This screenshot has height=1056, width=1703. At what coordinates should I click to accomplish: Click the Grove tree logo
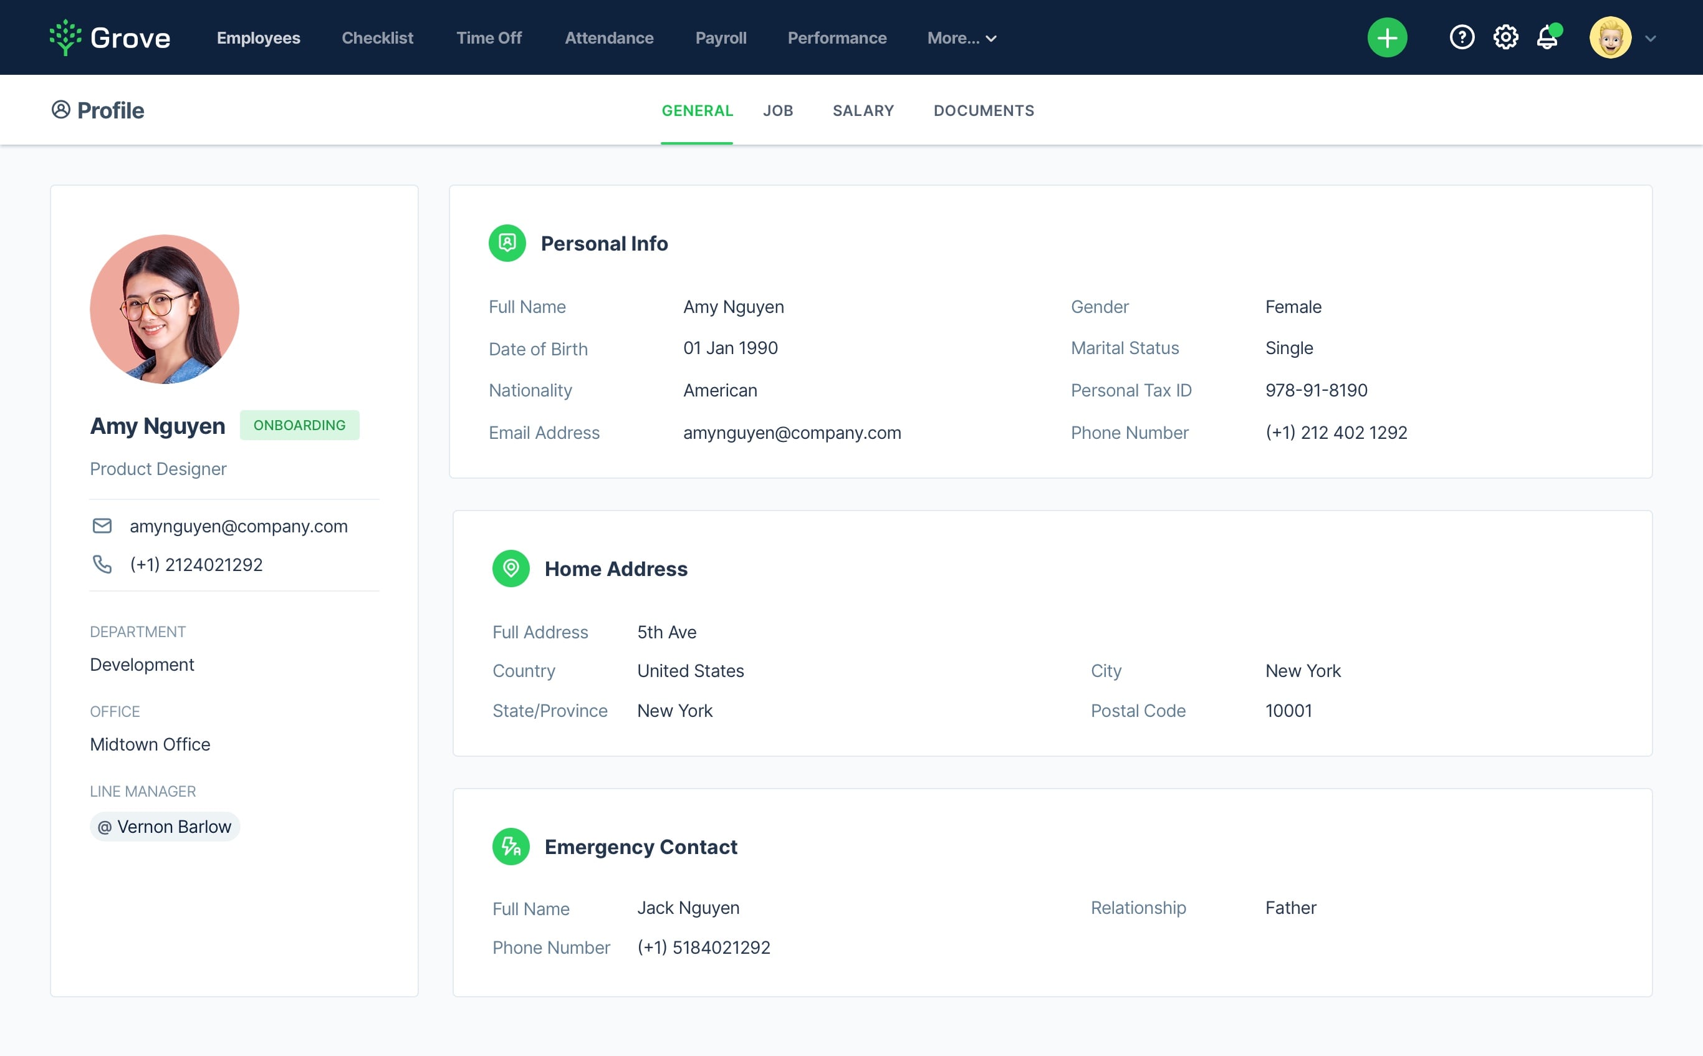pyautogui.click(x=65, y=37)
